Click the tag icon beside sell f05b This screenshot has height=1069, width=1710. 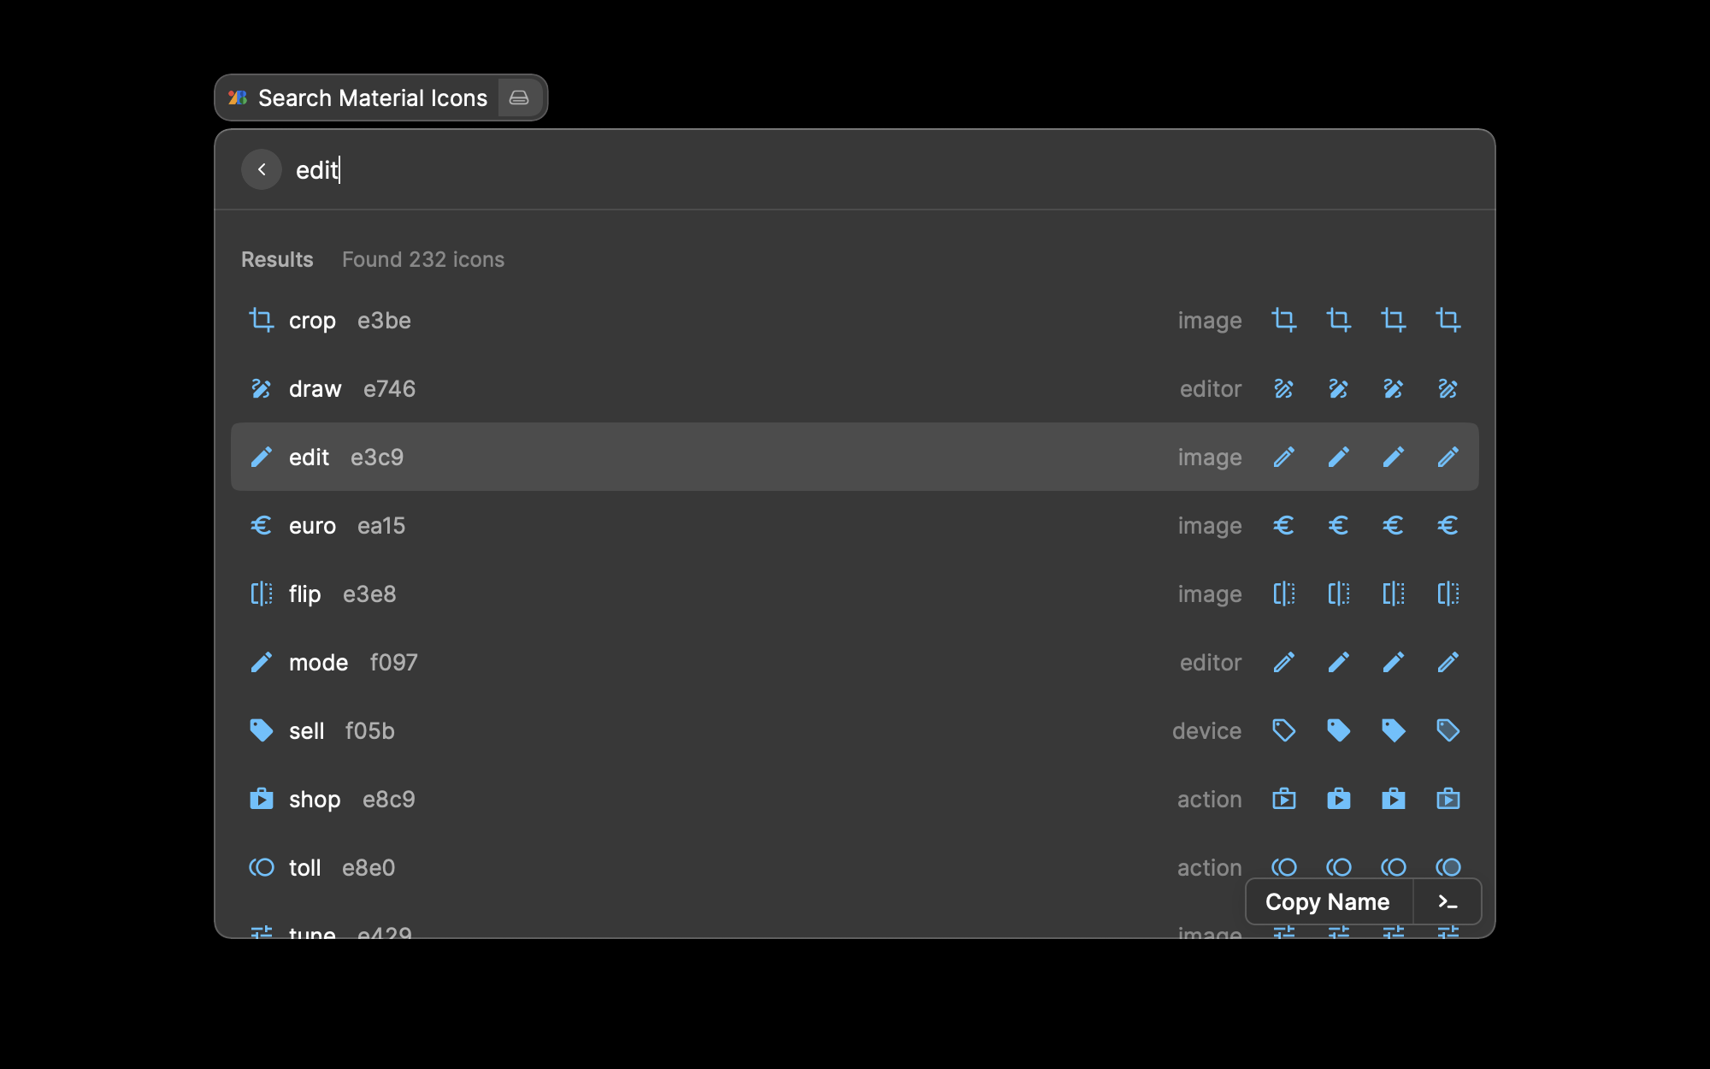pyautogui.click(x=261, y=731)
